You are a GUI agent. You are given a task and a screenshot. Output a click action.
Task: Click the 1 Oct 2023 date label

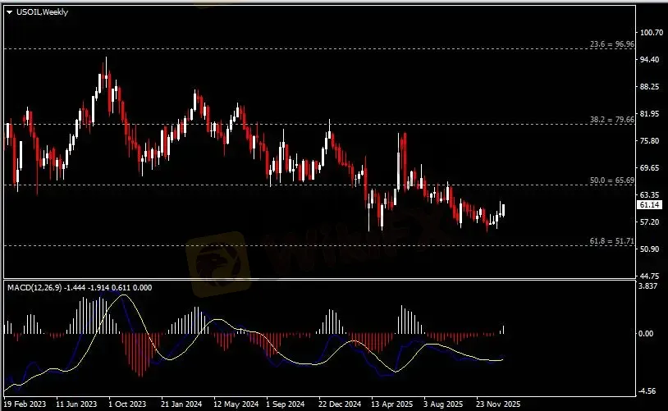(126, 404)
